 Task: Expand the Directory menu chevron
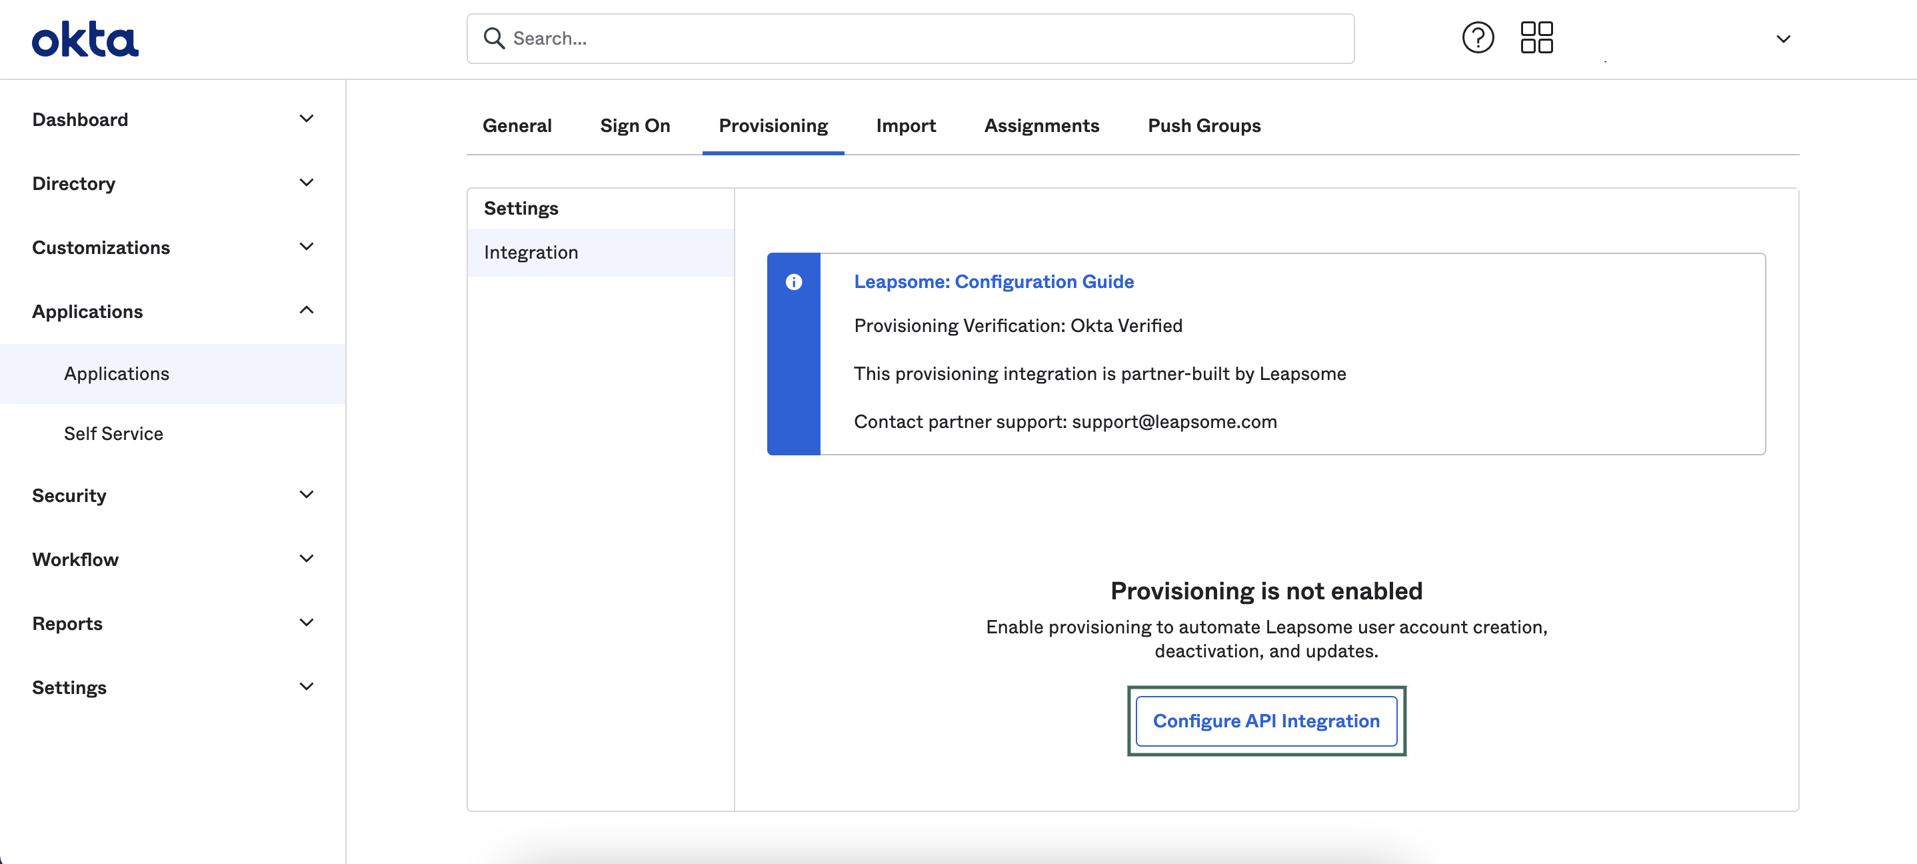pyautogui.click(x=306, y=183)
